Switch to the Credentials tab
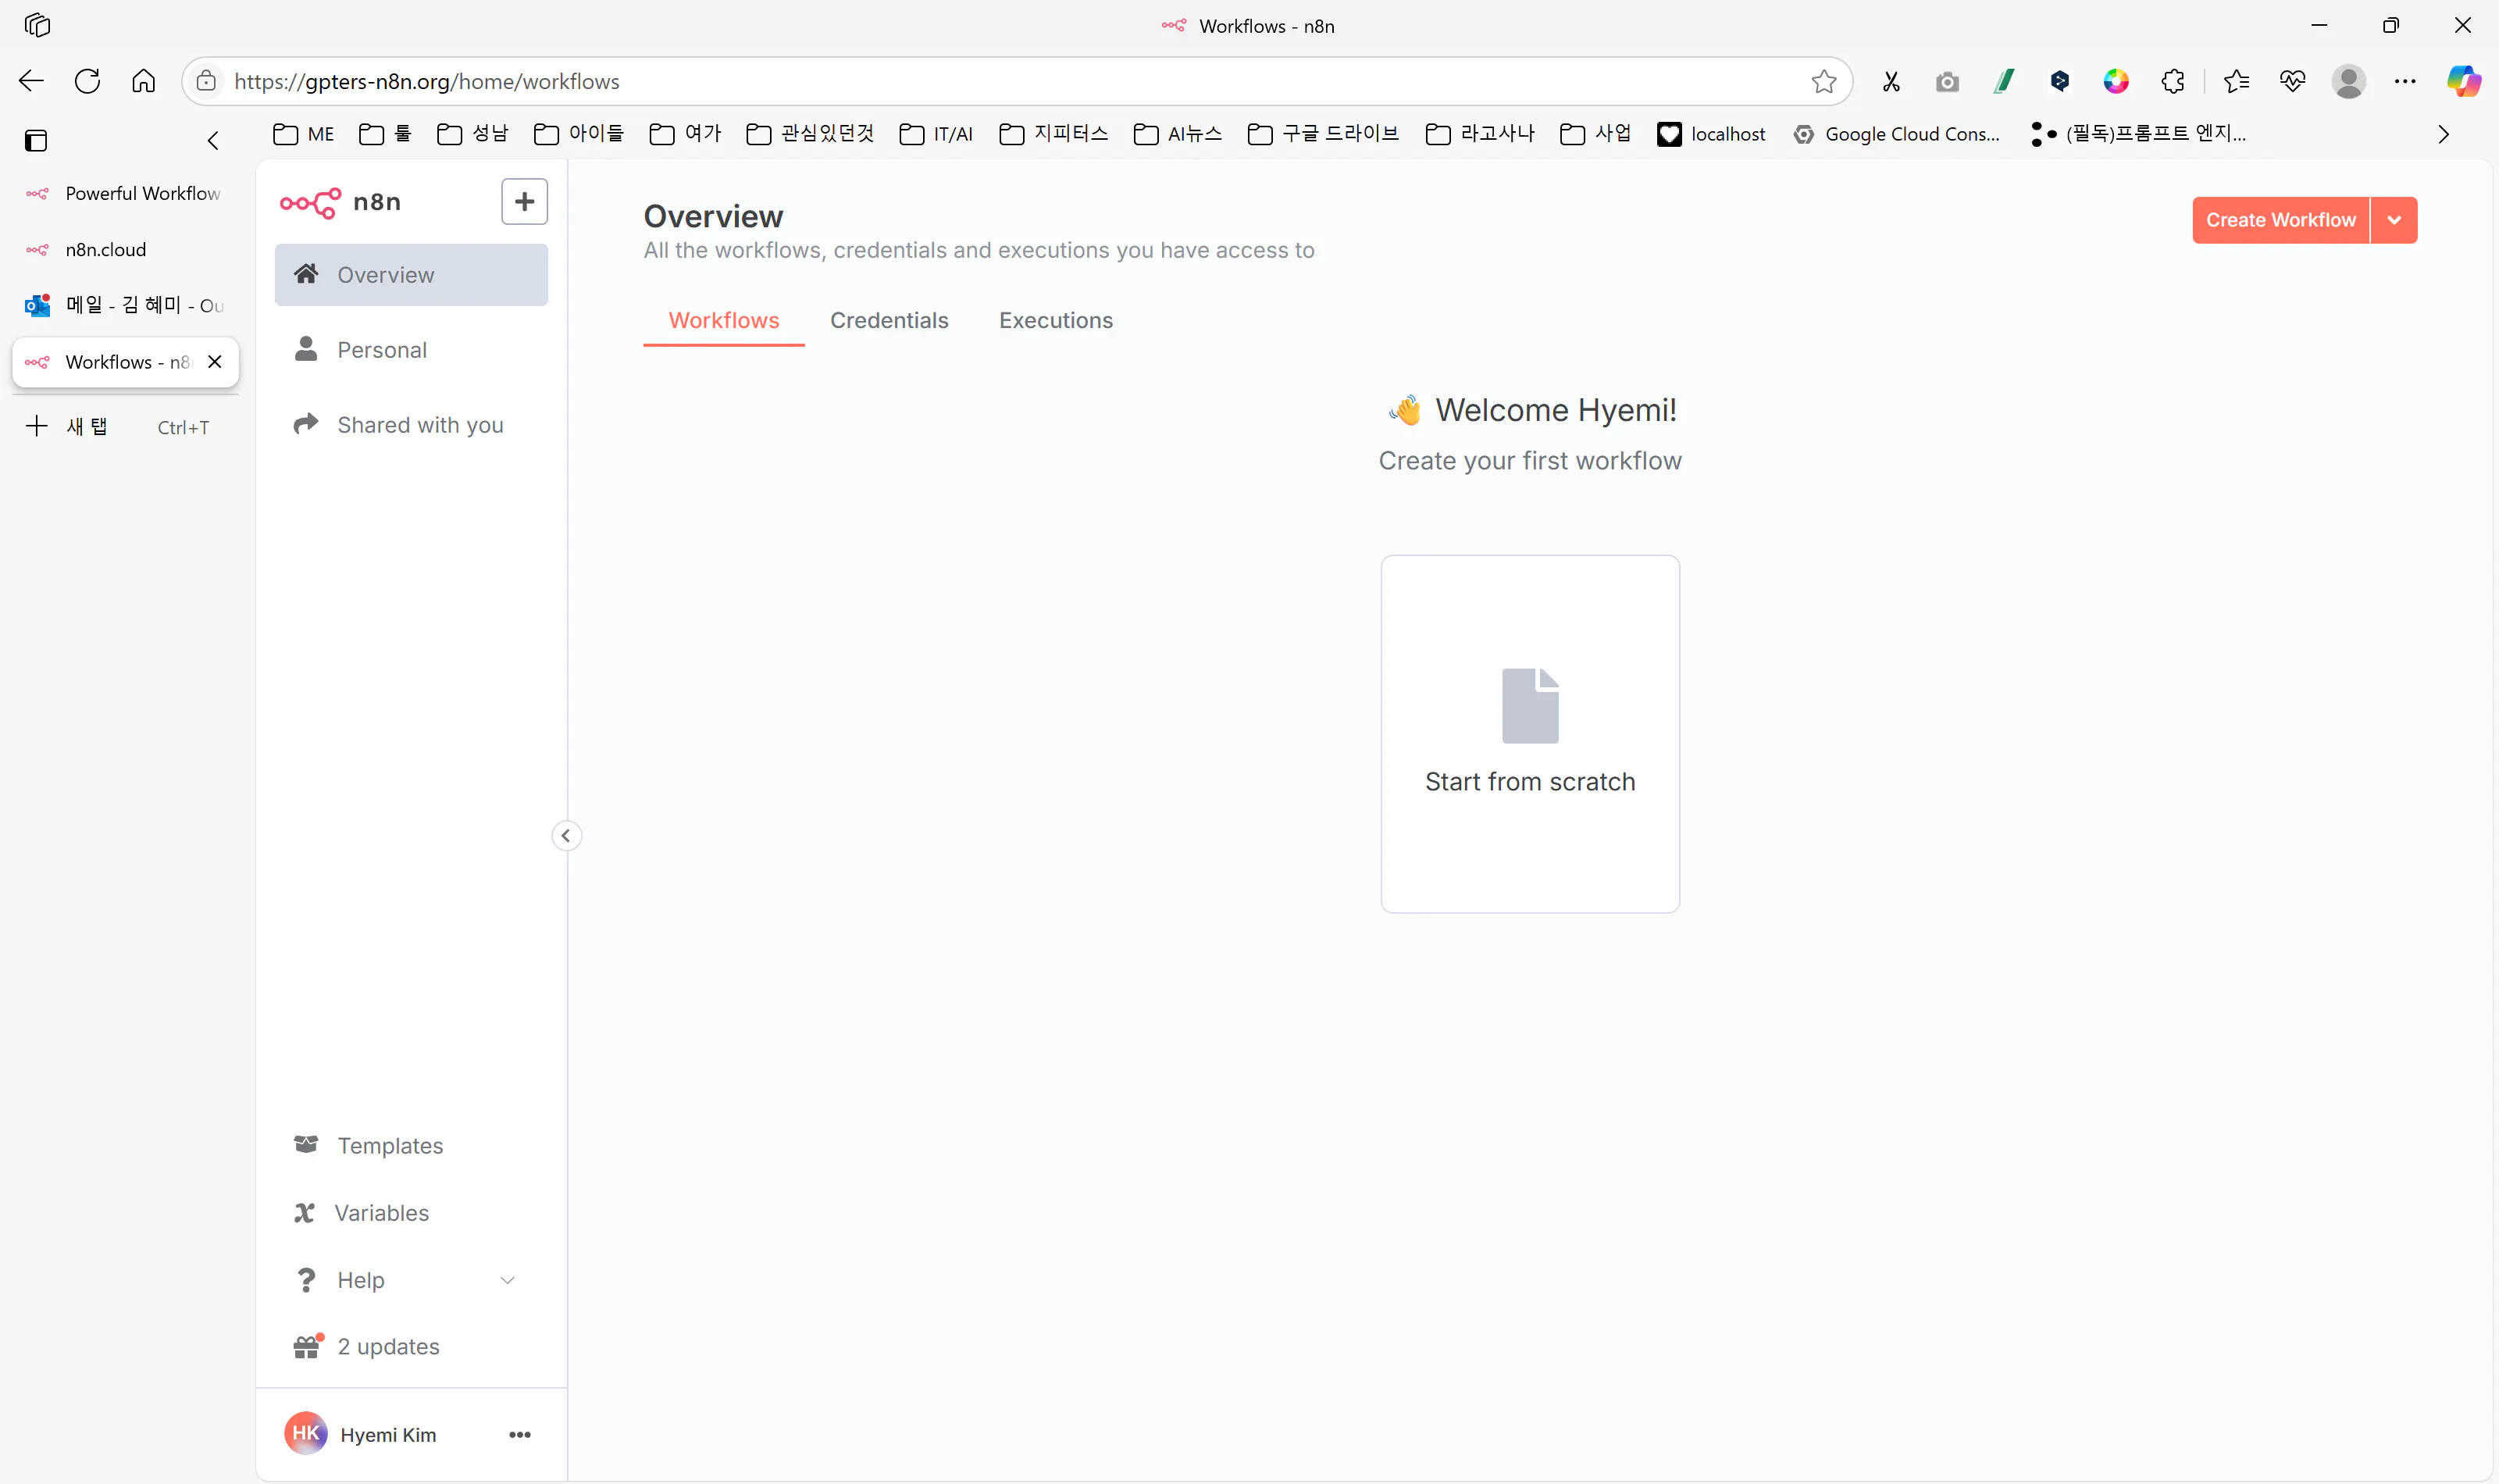 (889, 320)
